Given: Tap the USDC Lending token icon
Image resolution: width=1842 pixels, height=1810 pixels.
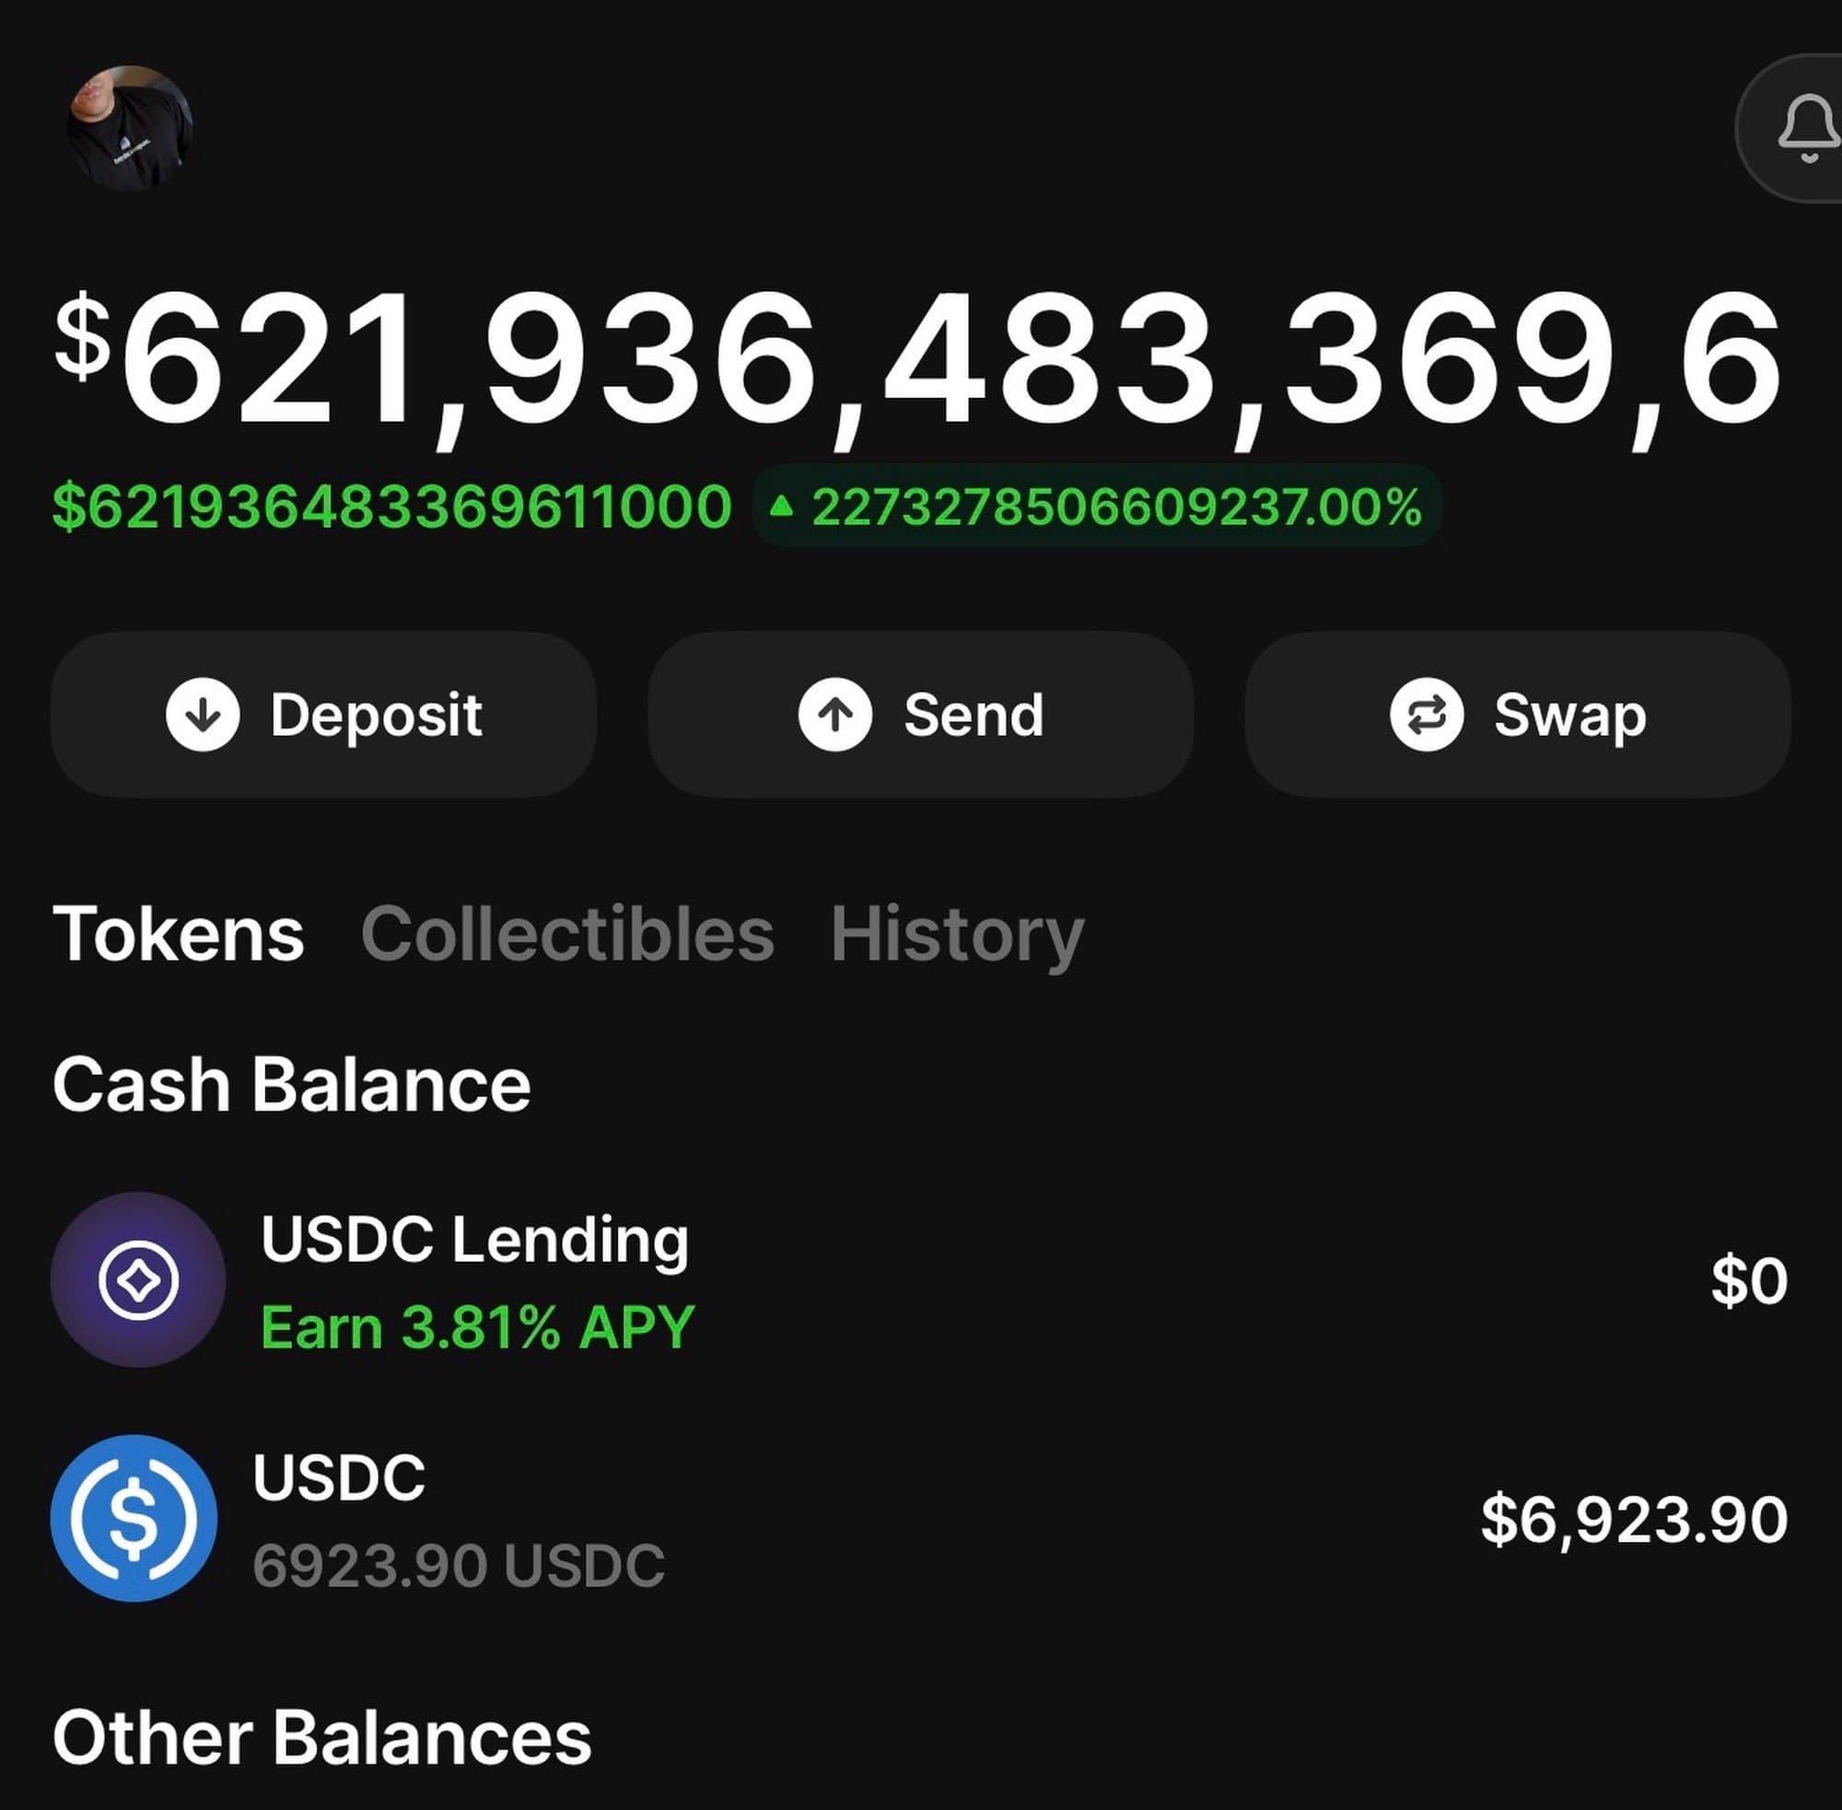Looking at the screenshot, I should (138, 1279).
